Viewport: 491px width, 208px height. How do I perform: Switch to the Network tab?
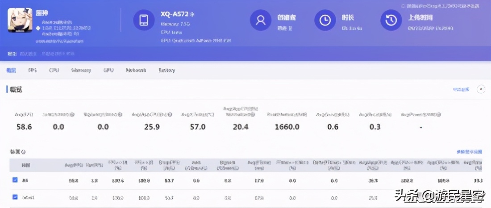click(136, 70)
